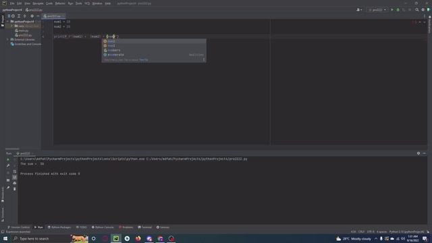Viewport: 432px width, 243px height.
Task: Click Stop square icon in Run panel
Action: 8,180
